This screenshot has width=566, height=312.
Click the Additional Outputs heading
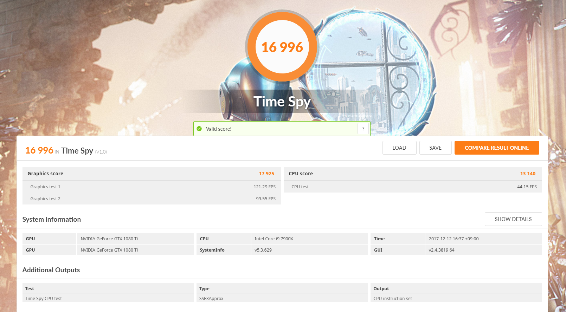(51, 270)
